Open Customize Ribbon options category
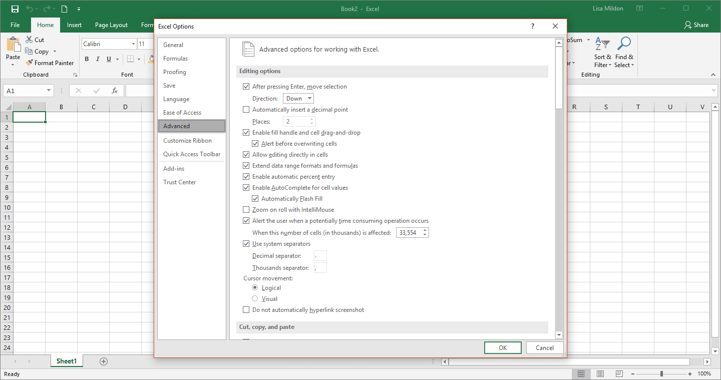Viewport: 721px width, 380px height. pos(192,141)
